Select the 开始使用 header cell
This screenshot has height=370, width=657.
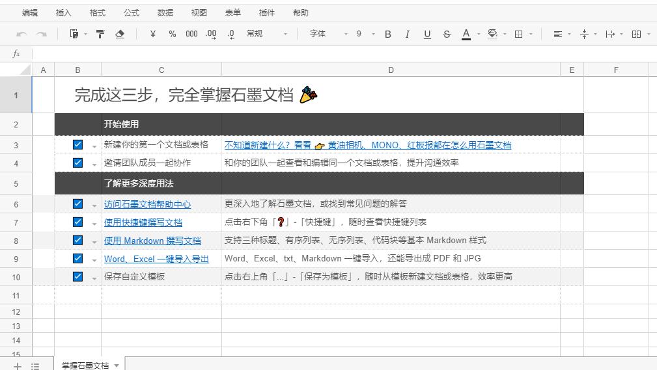(161, 124)
